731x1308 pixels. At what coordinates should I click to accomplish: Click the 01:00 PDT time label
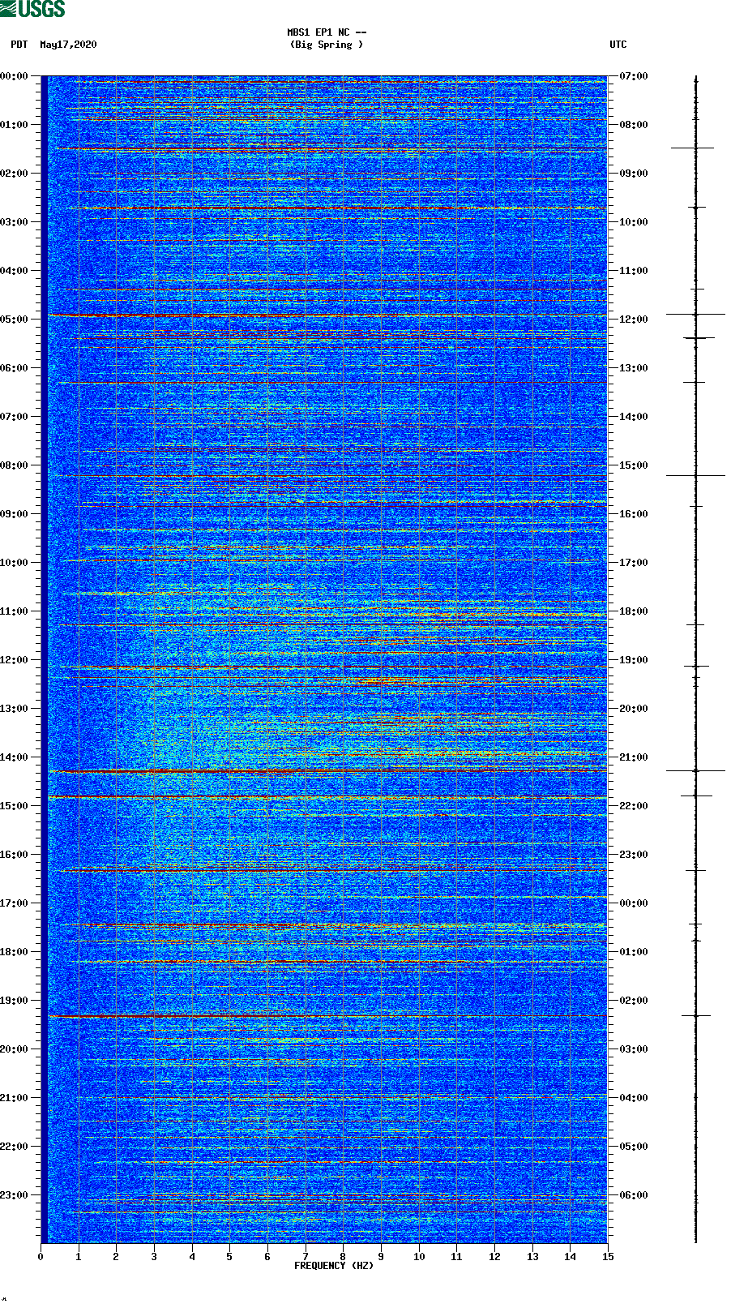[x=15, y=125]
